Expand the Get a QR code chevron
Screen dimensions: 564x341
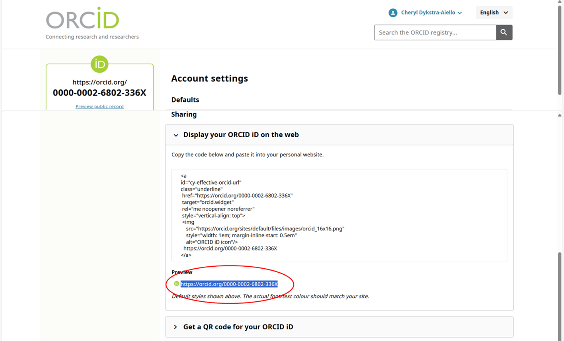pyautogui.click(x=176, y=327)
